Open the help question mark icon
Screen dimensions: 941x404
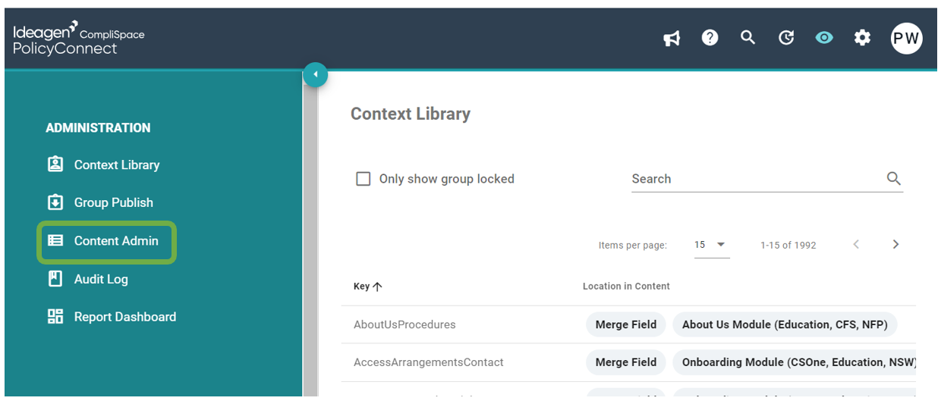tap(710, 37)
